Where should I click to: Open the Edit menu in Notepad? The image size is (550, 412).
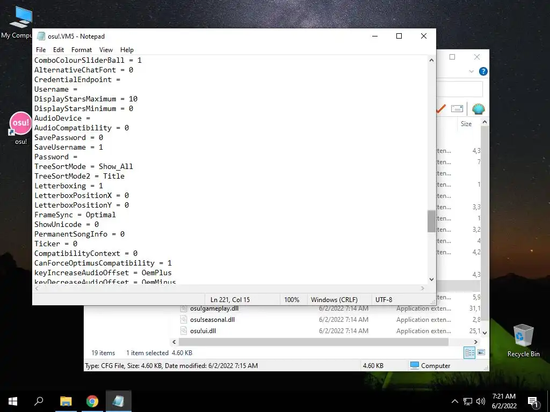tap(58, 50)
